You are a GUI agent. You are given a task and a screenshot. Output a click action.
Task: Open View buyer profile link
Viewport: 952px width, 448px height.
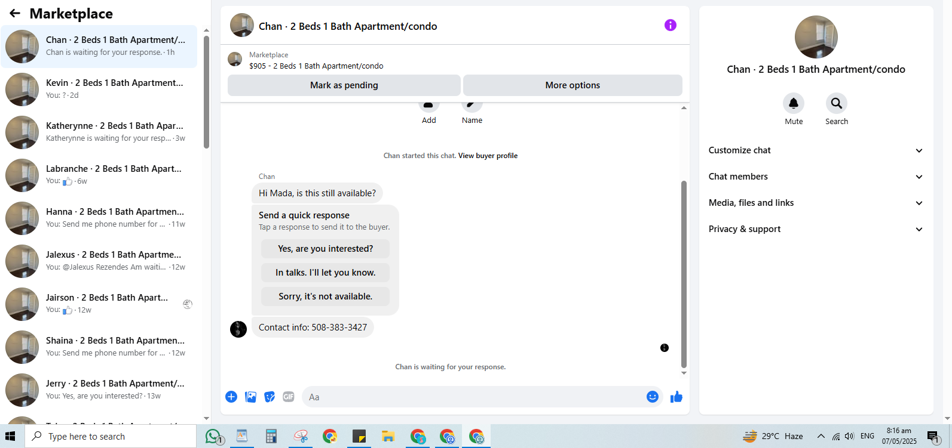pos(488,156)
